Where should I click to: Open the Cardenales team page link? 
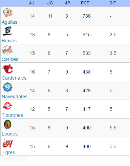tap(14, 78)
